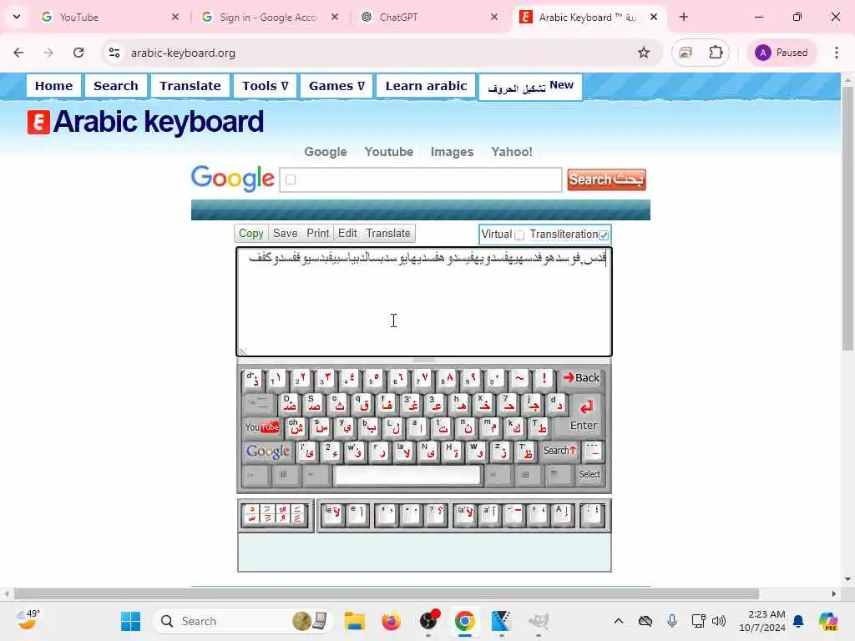Image resolution: width=855 pixels, height=641 pixels.
Task: Click the Copy button above text area
Action: pos(250,234)
